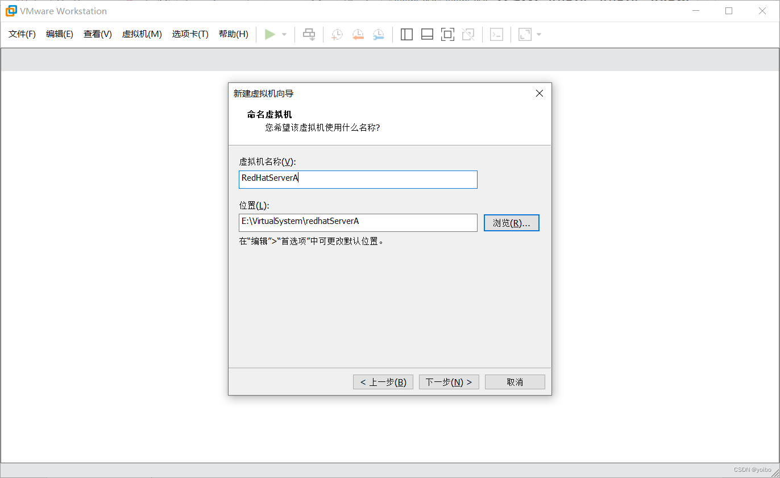Screen dimensions: 780x478
Task: Click the full screen mode icon
Action: pos(447,35)
